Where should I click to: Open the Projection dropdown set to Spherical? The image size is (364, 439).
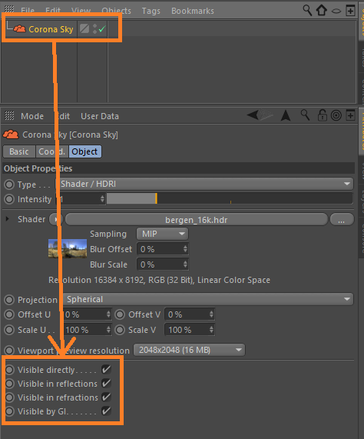click(x=208, y=299)
